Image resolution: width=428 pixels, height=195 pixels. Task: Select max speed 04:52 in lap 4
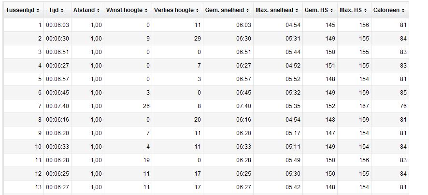pos(293,66)
